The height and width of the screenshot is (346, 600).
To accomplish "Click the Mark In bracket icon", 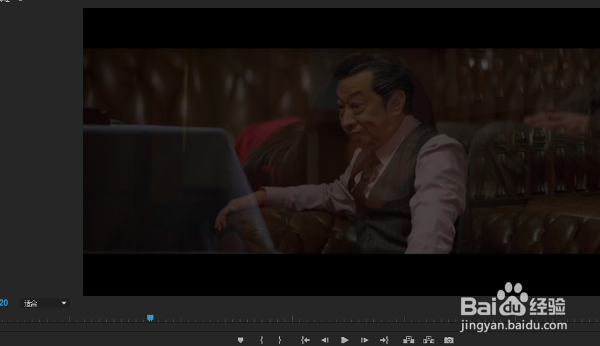I will [x=262, y=340].
